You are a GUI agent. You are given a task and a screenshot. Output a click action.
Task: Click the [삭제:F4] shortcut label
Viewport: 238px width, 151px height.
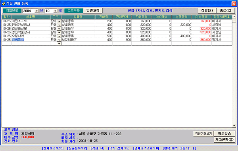(98, 148)
